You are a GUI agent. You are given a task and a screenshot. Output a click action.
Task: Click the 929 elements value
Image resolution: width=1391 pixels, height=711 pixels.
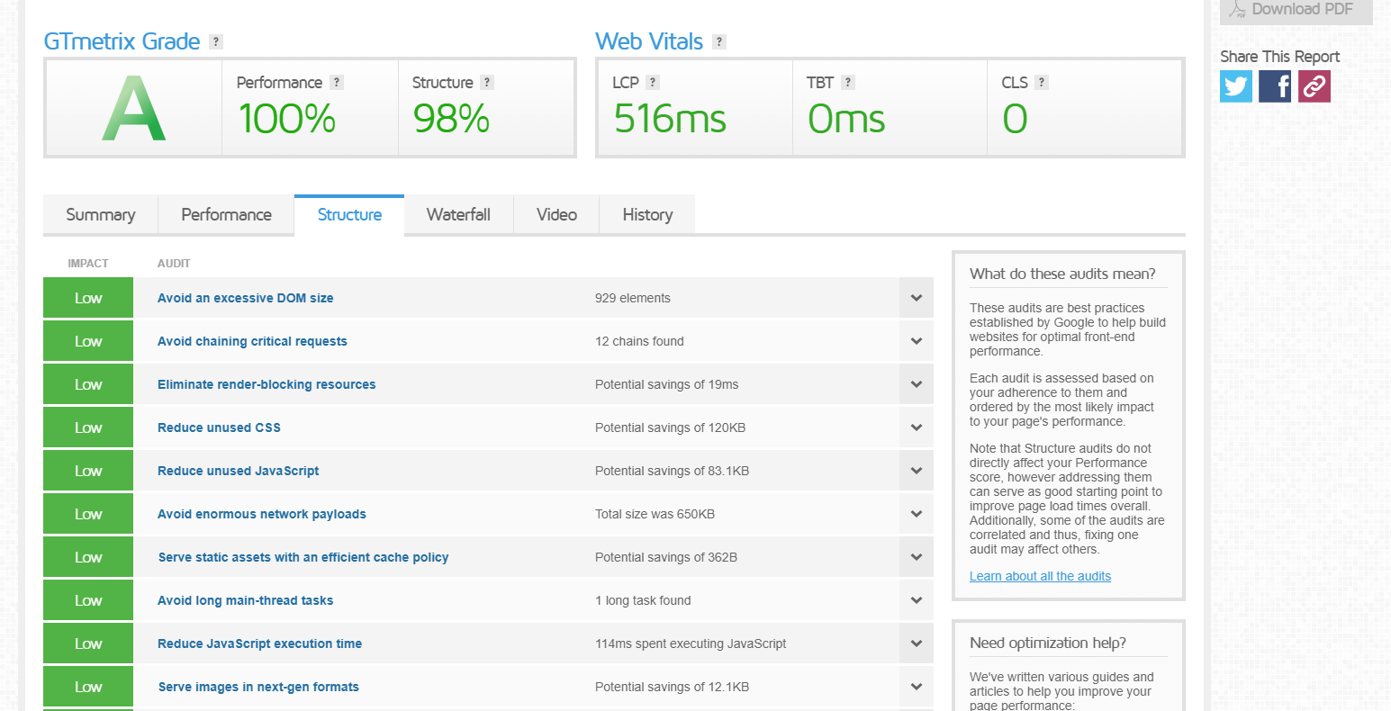[633, 298]
